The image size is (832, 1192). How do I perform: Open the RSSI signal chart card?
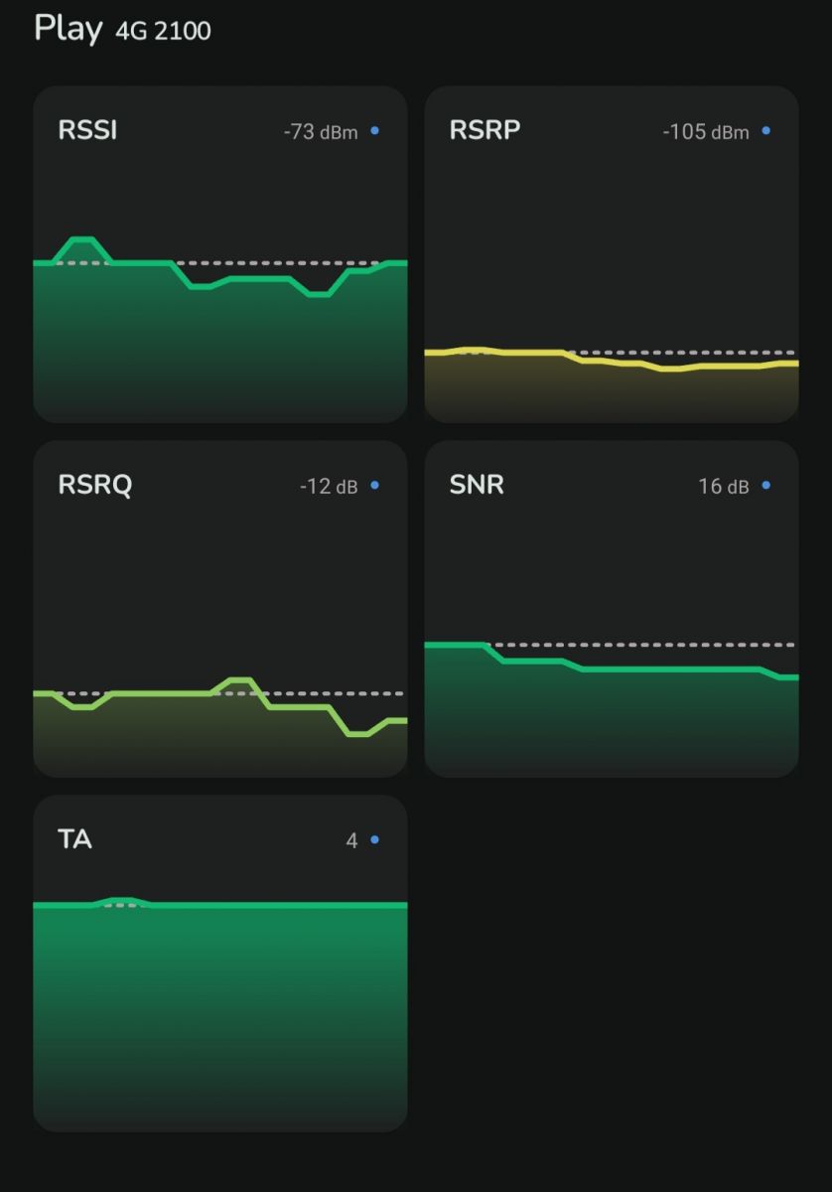pyautogui.click(x=220, y=254)
